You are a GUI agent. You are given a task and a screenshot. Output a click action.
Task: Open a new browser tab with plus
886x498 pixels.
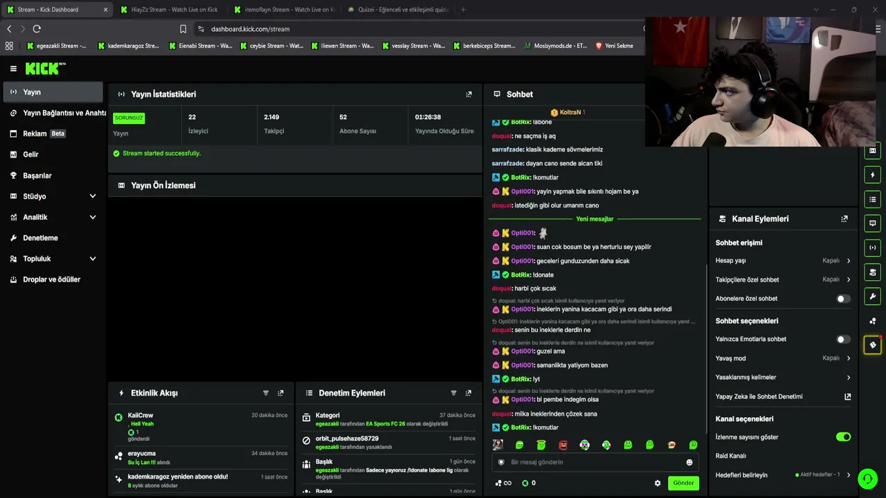click(x=463, y=10)
